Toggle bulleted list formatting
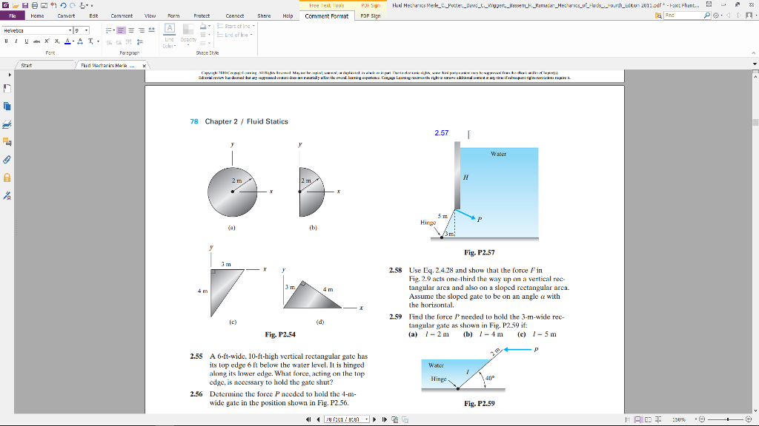 pyautogui.click(x=109, y=30)
